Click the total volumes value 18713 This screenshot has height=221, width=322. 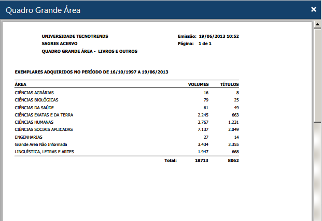click(201, 160)
